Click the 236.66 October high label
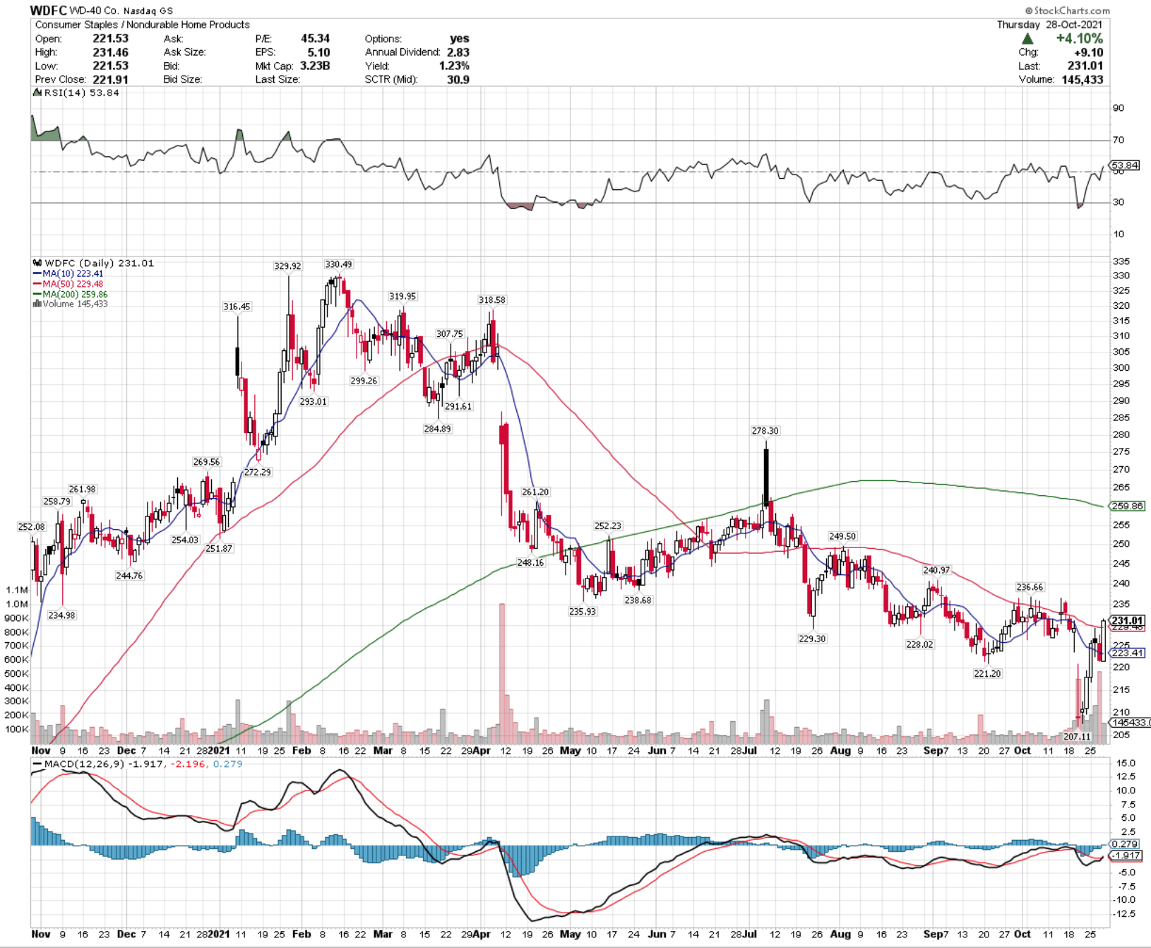Image resolution: width=1151 pixels, height=948 pixels. tap(1029, 587)
